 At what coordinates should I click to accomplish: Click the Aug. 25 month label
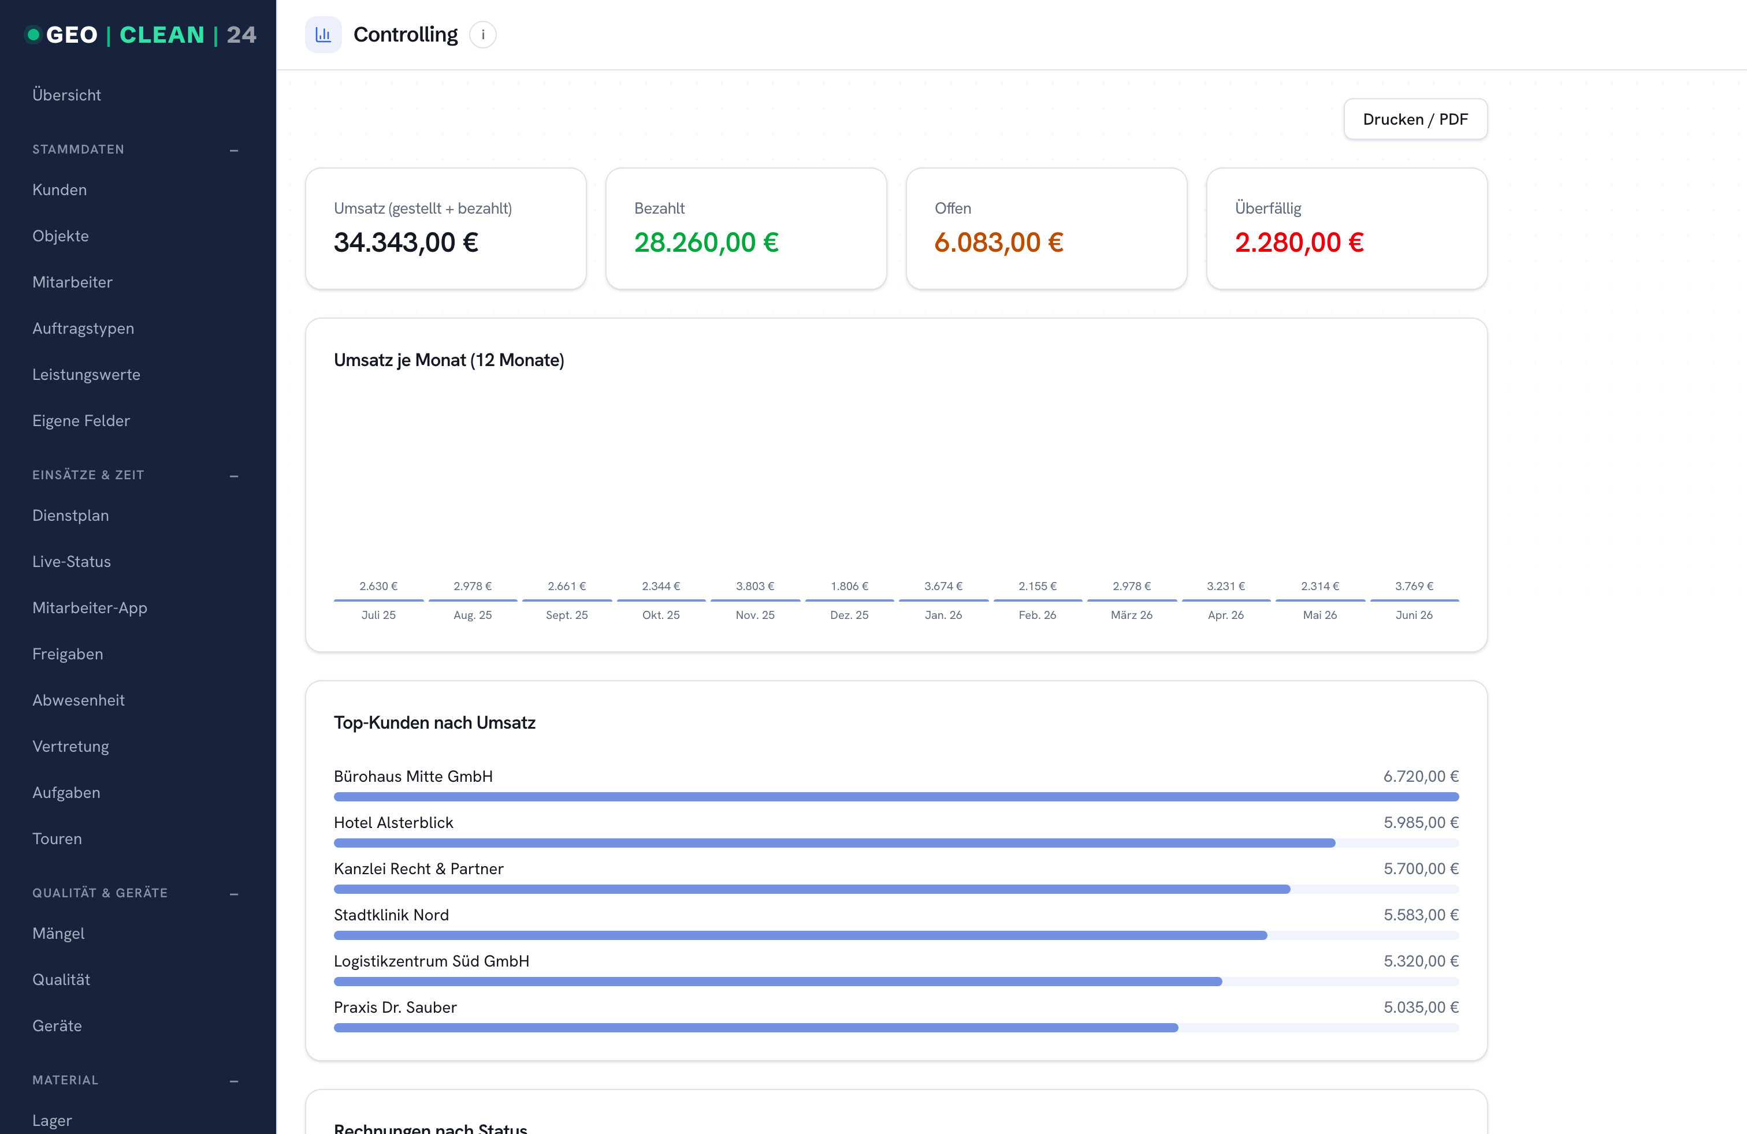click(473, 615)
